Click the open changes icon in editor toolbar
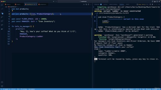 [86, 4]
